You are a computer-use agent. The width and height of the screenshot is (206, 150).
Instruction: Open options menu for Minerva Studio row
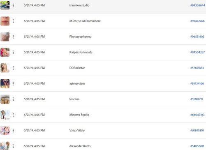[13, 115]
